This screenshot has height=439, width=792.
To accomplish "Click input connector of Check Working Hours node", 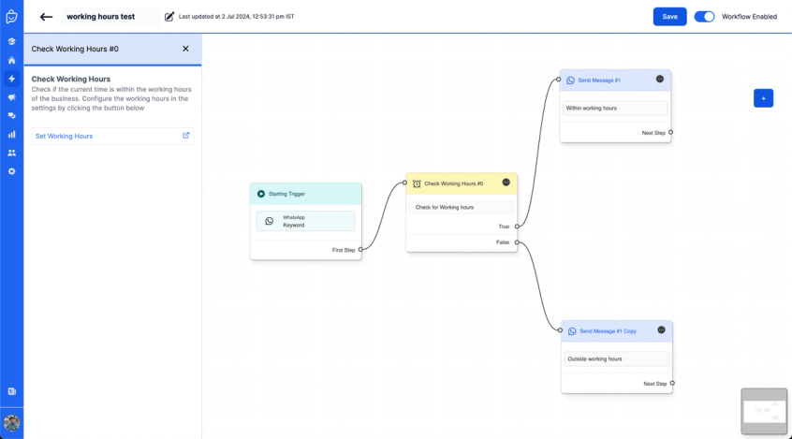I will click(404, 183).
